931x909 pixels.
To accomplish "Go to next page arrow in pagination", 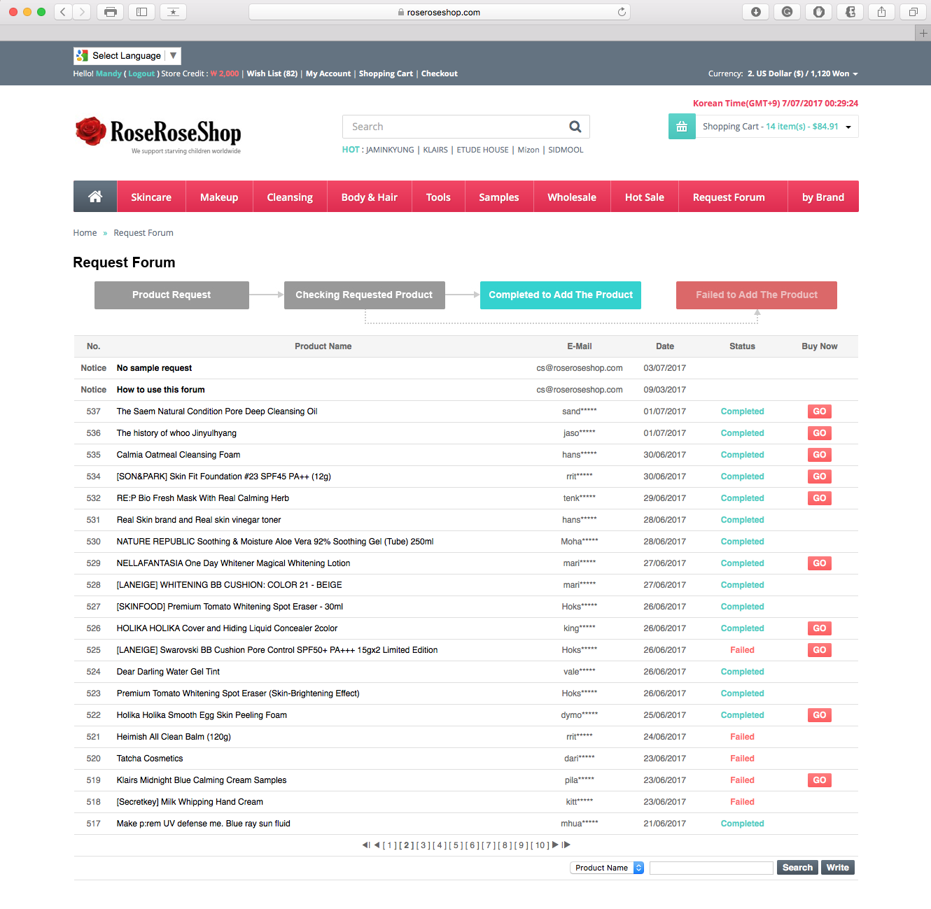I will point(556,845).
